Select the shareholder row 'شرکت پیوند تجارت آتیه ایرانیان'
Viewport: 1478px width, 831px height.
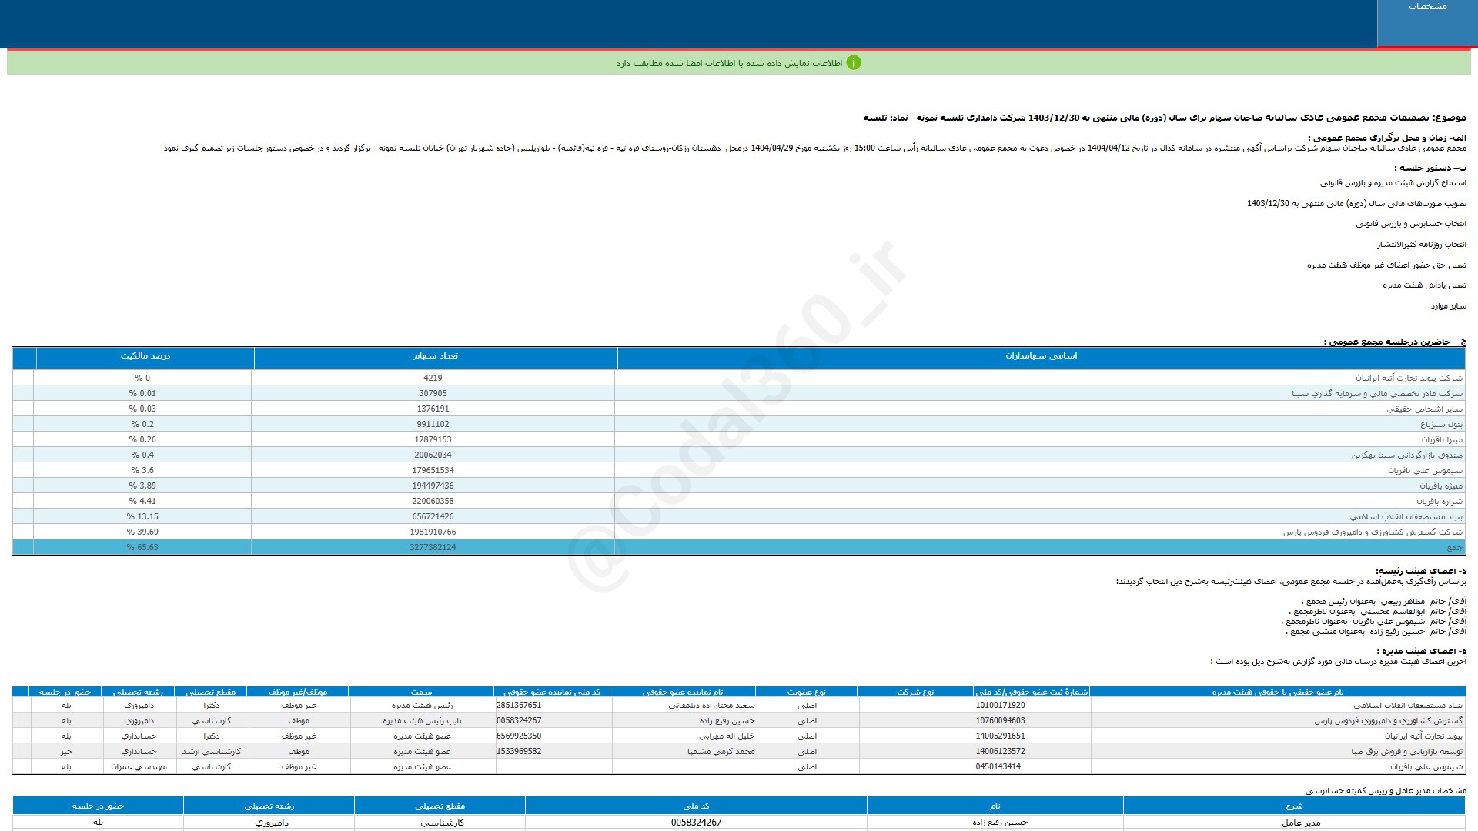point(738,378)
